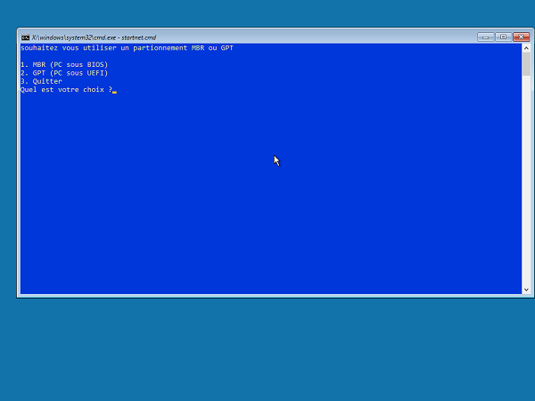Click the empty blue console area
Viewport: 535px width, 401px height.
tap(271, 211)
